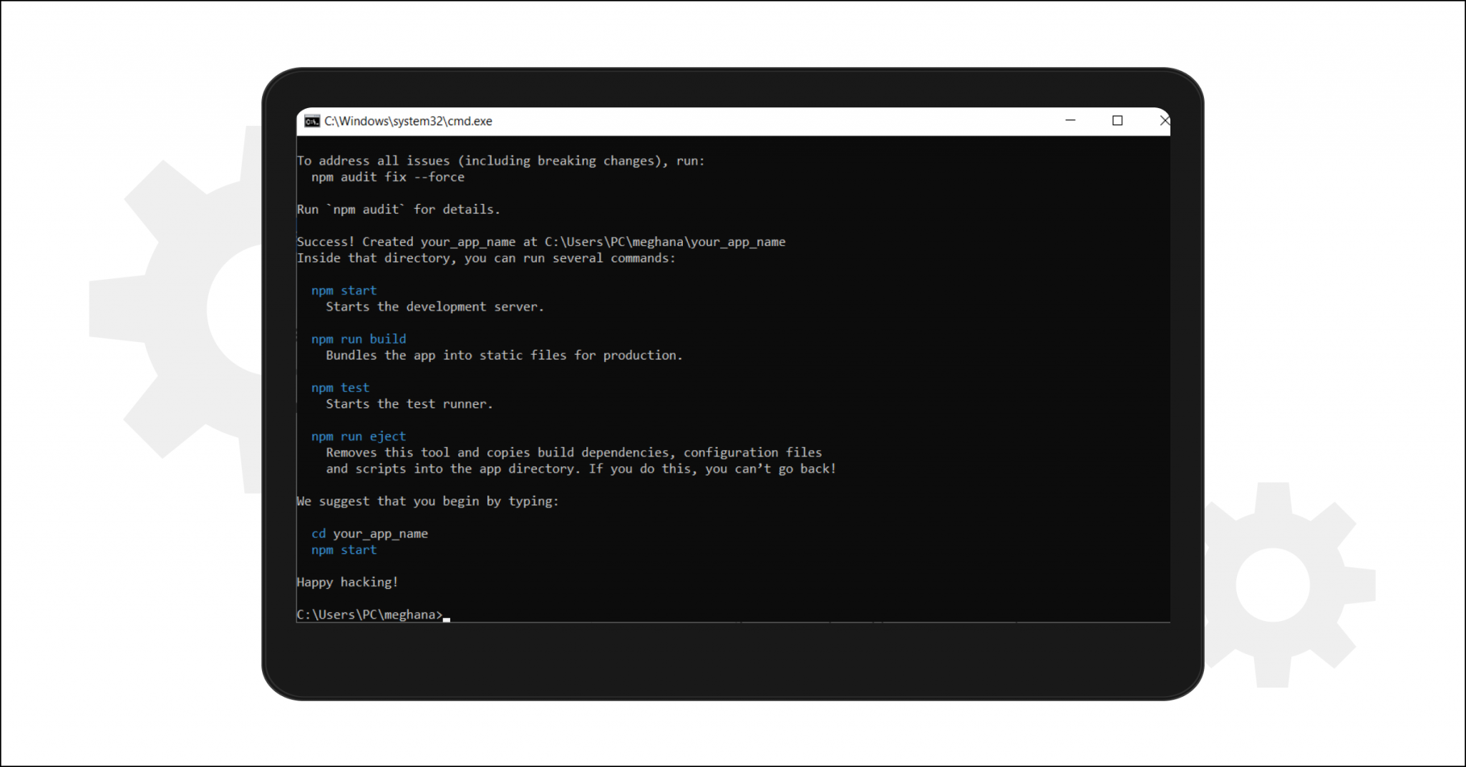Click the title bar path C:\Windows\system32\cmd.exe
The height and width of the screenshot is (767, 1466).
(408, 121)
